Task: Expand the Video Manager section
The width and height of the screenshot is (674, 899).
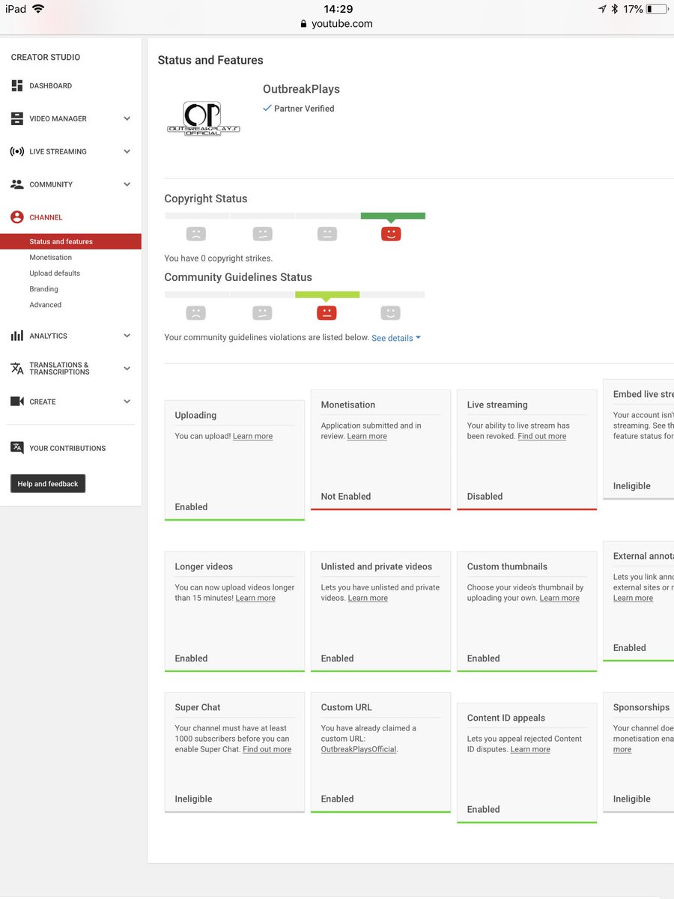Action: coord(127,118)
